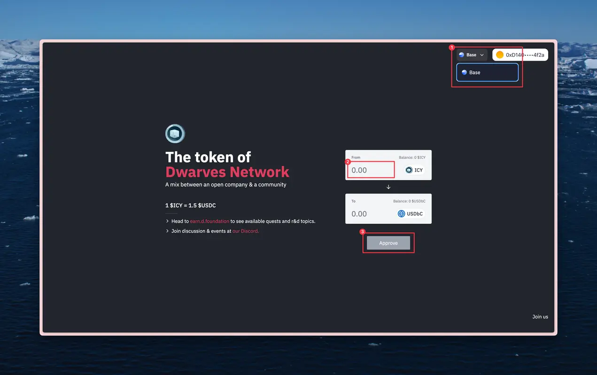Click the Join us link
597x375 pixels.
coord(540,317)
